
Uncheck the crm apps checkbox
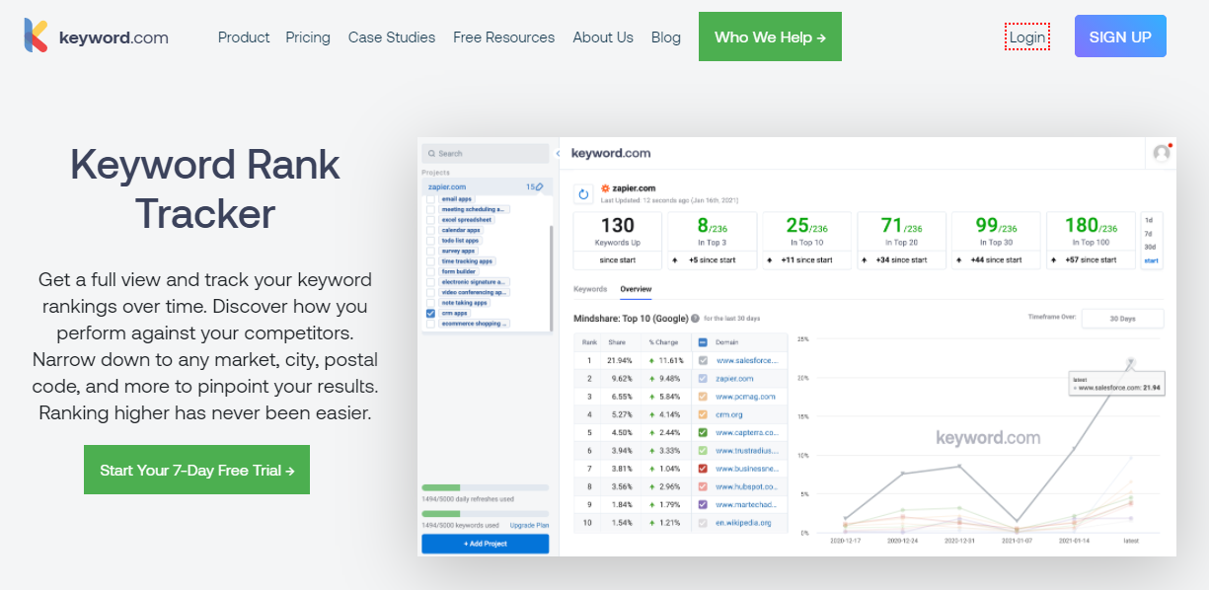(x=430, y=313)
